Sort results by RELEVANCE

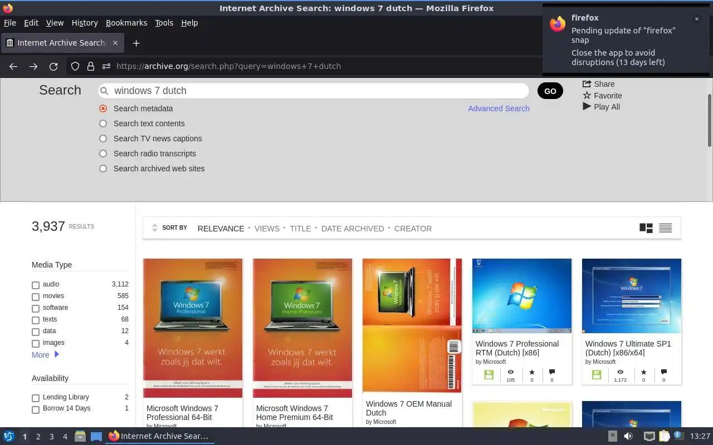[x=221, y=229]
